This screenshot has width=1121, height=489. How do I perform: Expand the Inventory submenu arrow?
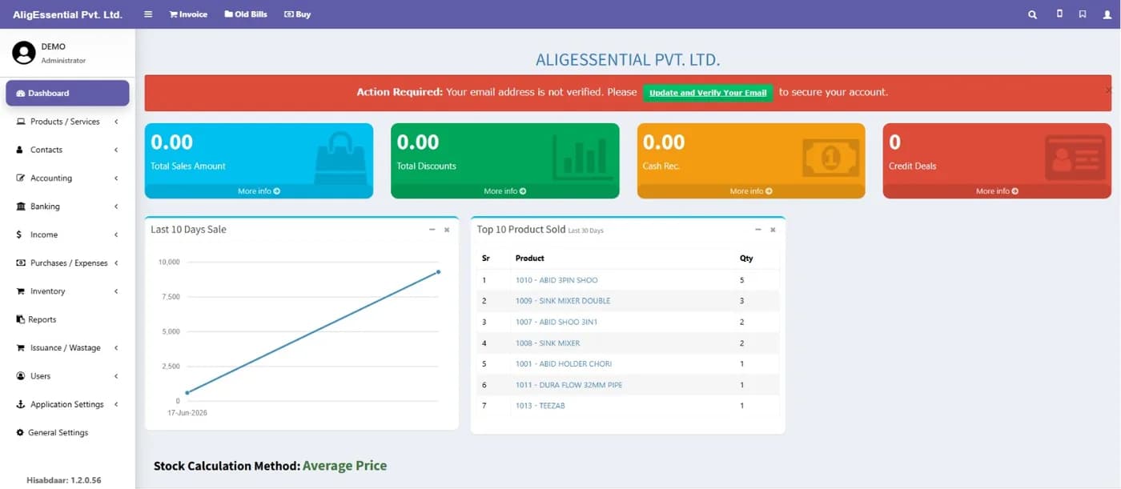coord(116,291)
